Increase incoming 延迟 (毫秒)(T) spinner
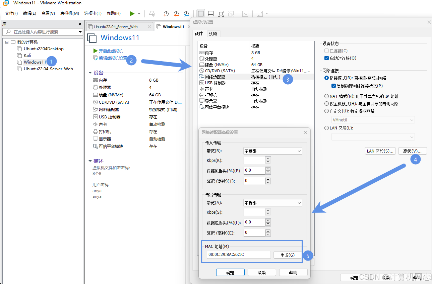Image resolution: width=432 pixels, height=284 pixels. point(268,179)
